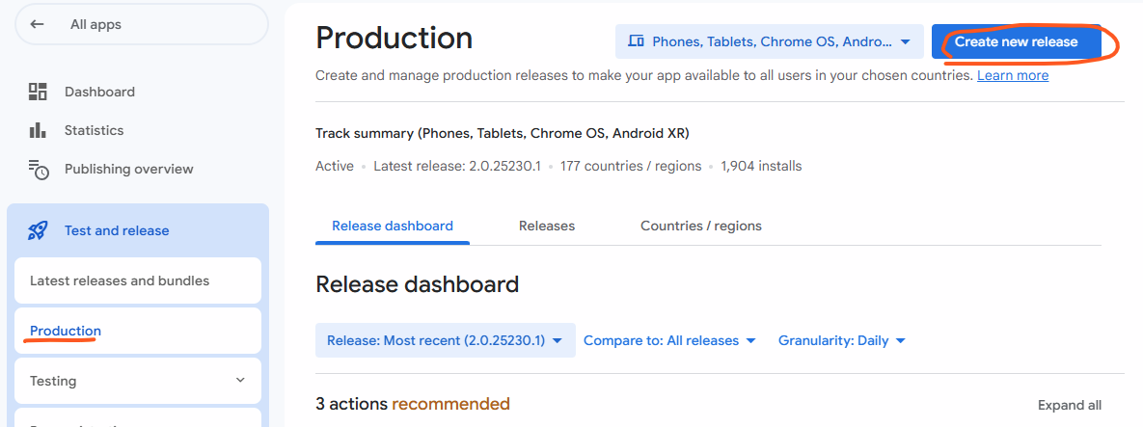Open Latest releases and bundles
1143x427 pixels.
120,280
